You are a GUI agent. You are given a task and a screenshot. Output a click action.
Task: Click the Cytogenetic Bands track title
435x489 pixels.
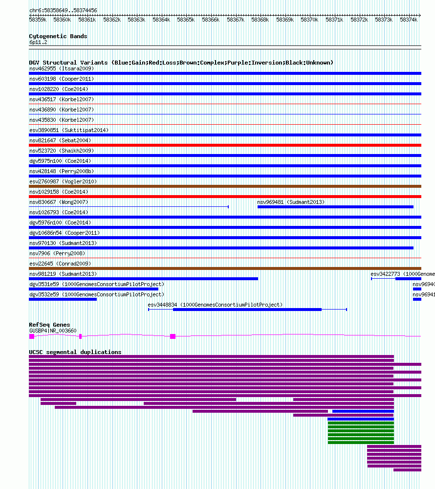click(58, 37)
